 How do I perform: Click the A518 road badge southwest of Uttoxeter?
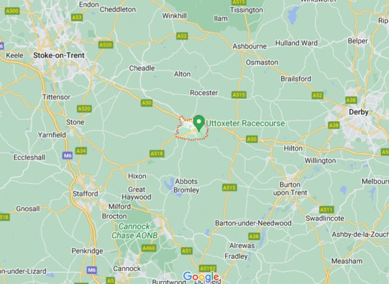coord(157,154)
